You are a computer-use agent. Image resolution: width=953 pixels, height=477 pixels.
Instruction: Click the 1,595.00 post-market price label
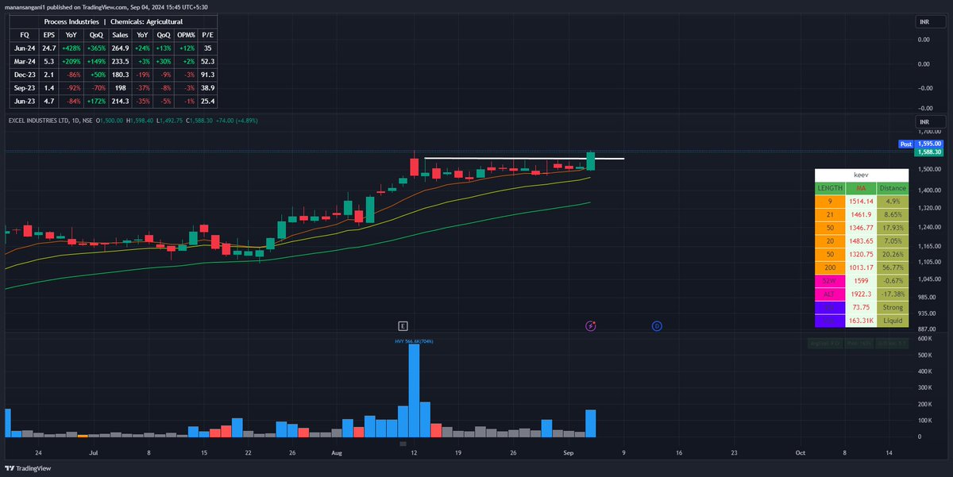coord(928,144)
